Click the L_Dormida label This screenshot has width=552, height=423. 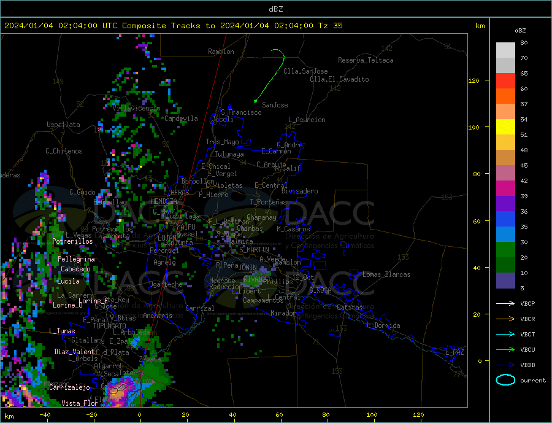click(x=384, y=325)
